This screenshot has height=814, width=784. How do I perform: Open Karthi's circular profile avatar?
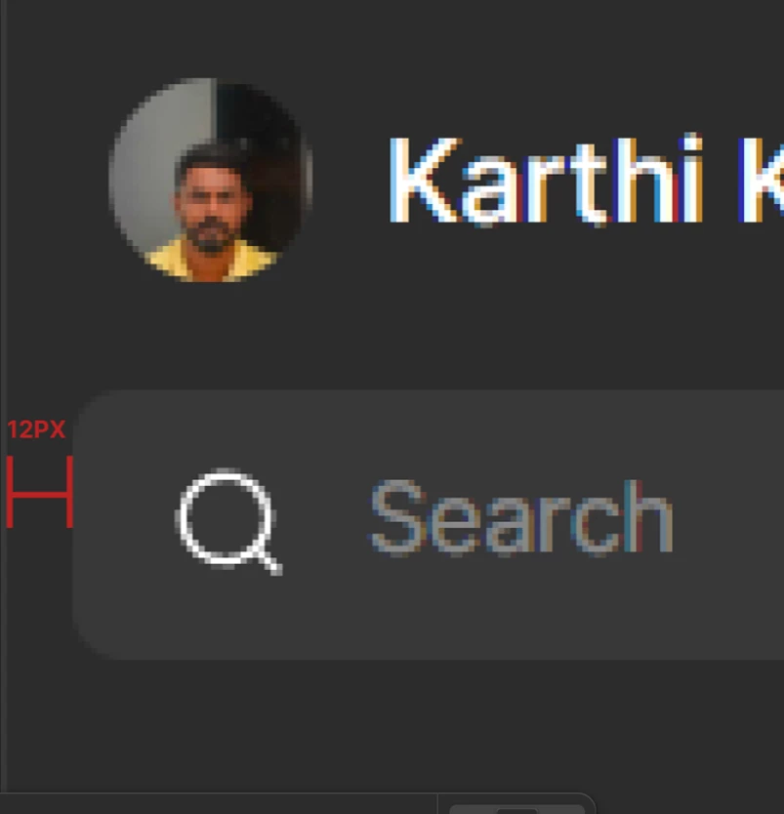pos(211,181)
